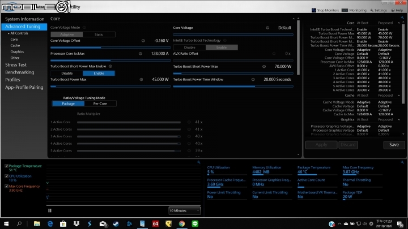Screen dimensions: 408x229
Task: Open Dropbox from the taskbar
Action: coord(76,223)
